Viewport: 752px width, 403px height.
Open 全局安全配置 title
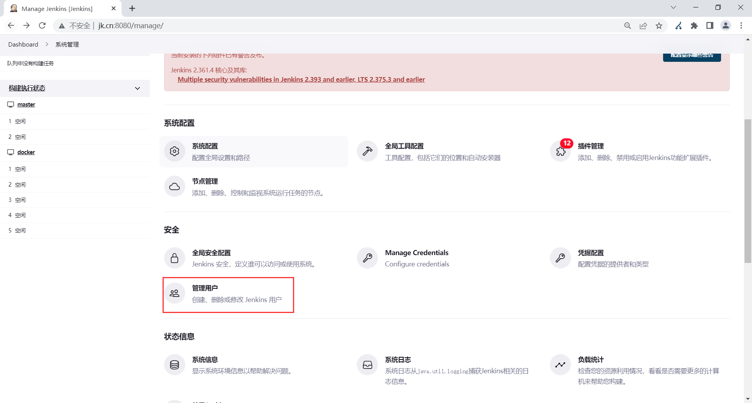click(x=211, y=253)
